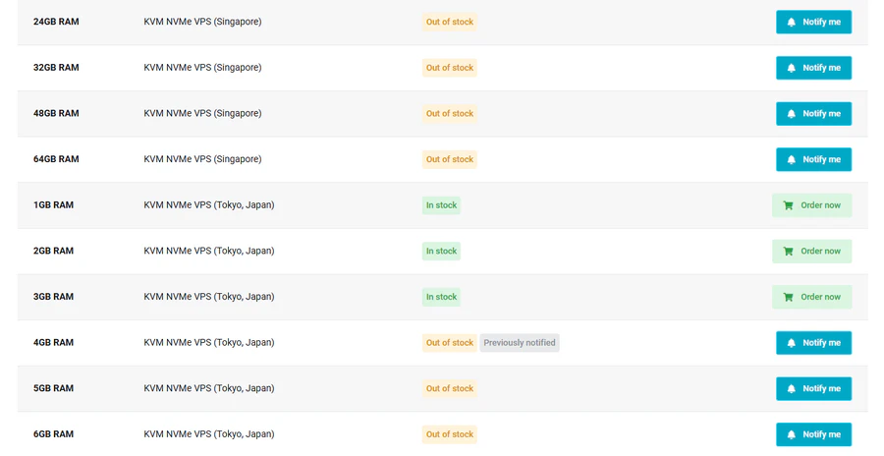Click bell icon for 6GB RAM Tokyo
Image resolution: width=884 pixels, height=456 pixels.
[x=792, y=434]
